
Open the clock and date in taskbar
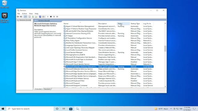point(187,109)
